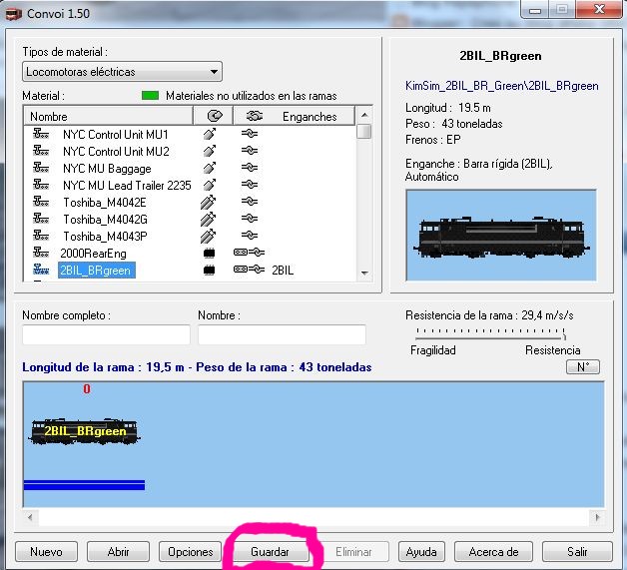Viewport: 627px width, 570px height.
Task: Click the locomotive icon beside NYC Control Unit MU1
Action: point(41,134)
